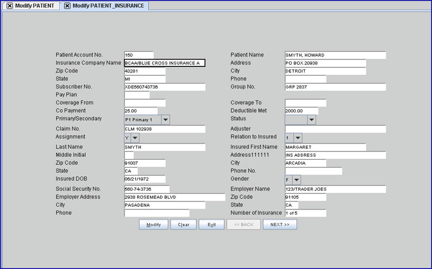Image resolution: width=432 pixels, height=269 pixels.
Task: Click the Zip Code field containing 91105
Action: pos(306,197)
